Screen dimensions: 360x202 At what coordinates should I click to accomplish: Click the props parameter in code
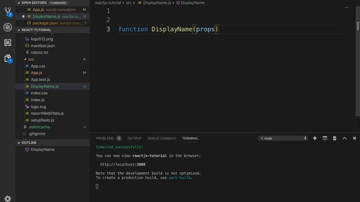tap(205, 29)
